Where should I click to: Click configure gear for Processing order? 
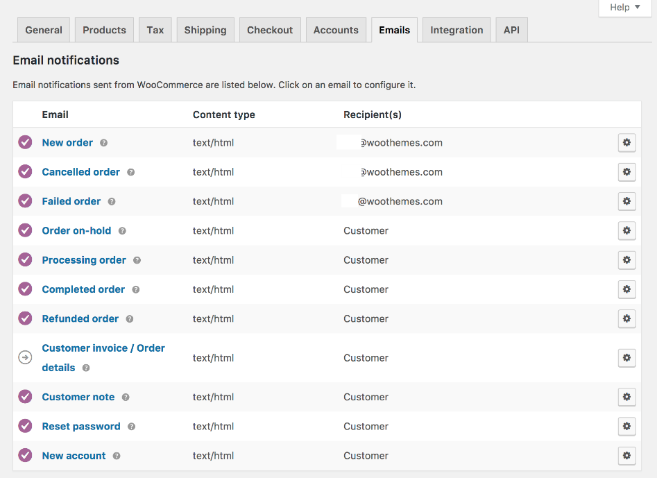point(626,260)
